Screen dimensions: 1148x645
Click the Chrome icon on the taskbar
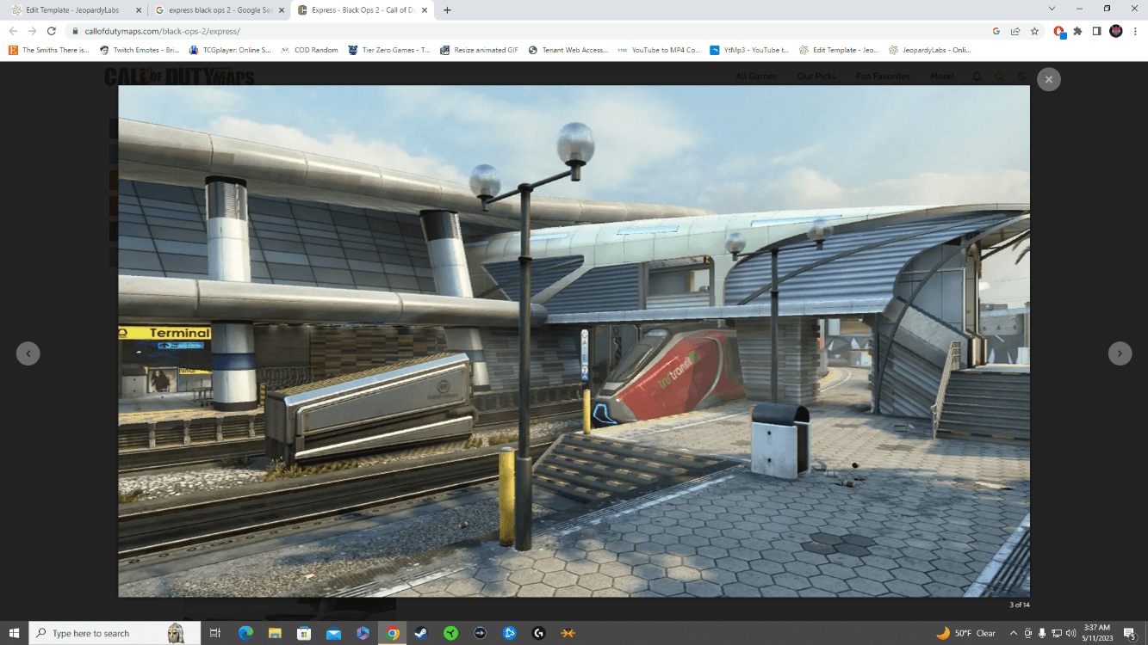392,633
